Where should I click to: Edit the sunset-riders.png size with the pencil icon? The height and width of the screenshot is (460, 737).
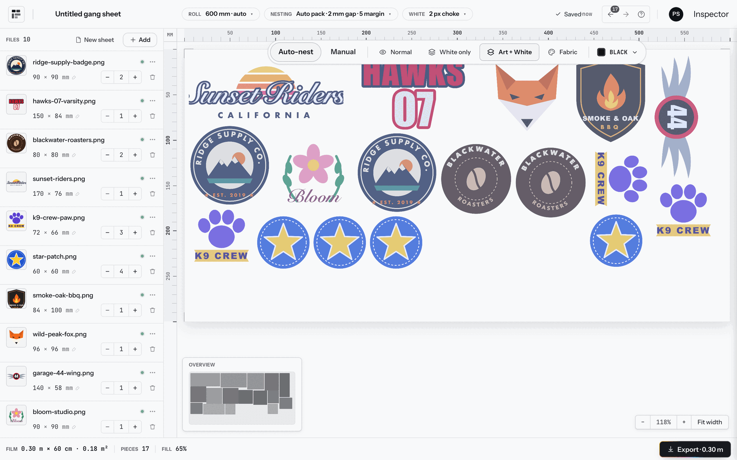(x=77, y=194)
